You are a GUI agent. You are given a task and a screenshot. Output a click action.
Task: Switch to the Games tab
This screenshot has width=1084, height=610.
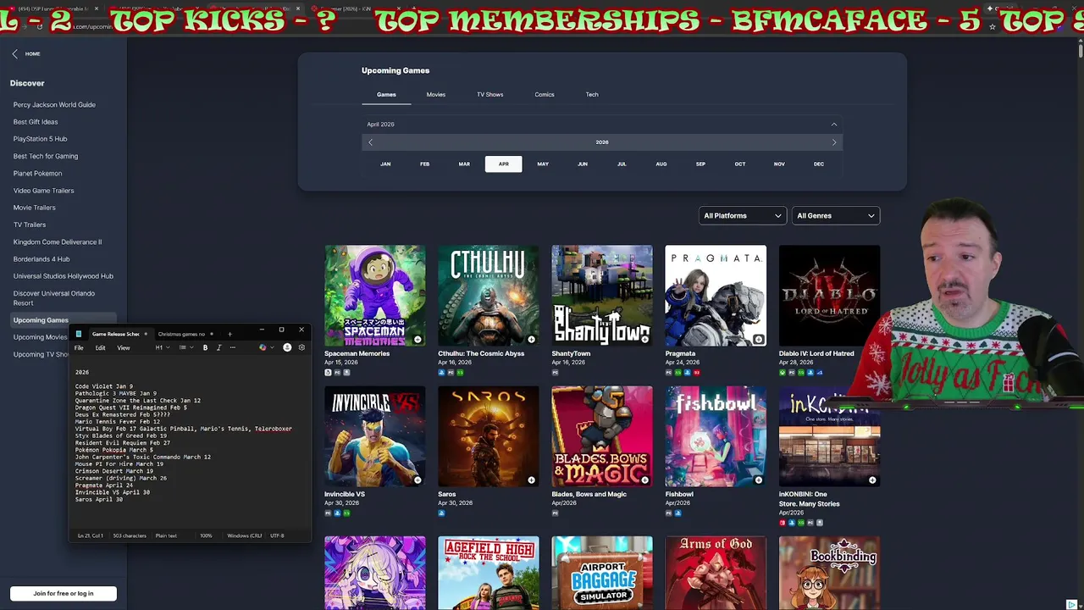click(386, 95)
